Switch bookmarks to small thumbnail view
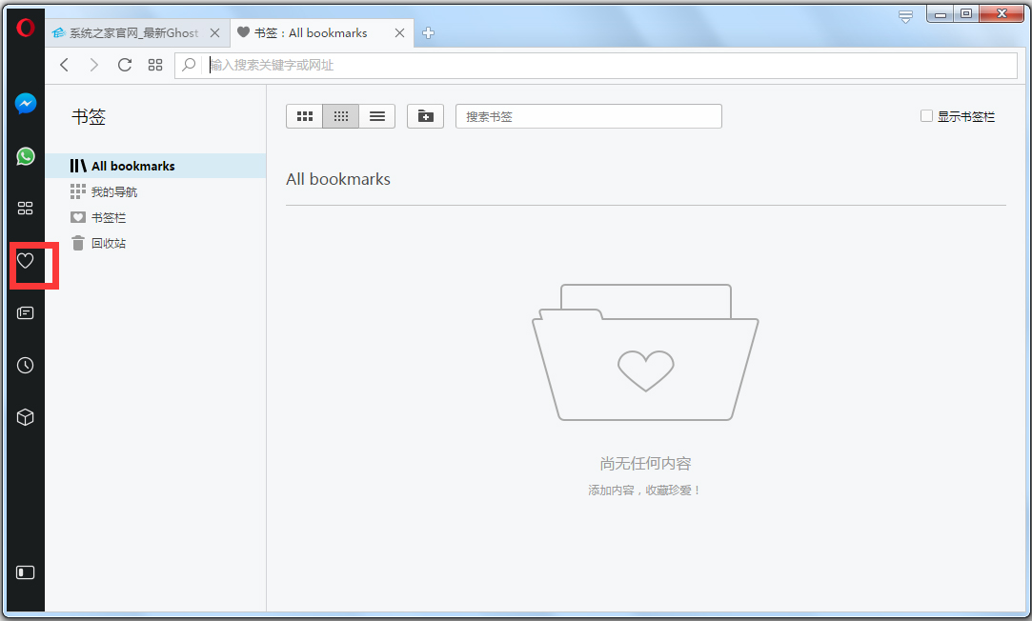Viewport: 1032px width, 621px height. [340, 116]
